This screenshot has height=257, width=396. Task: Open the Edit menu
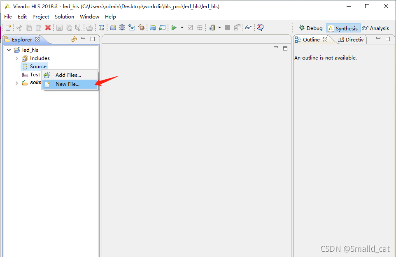click(22, 17)
